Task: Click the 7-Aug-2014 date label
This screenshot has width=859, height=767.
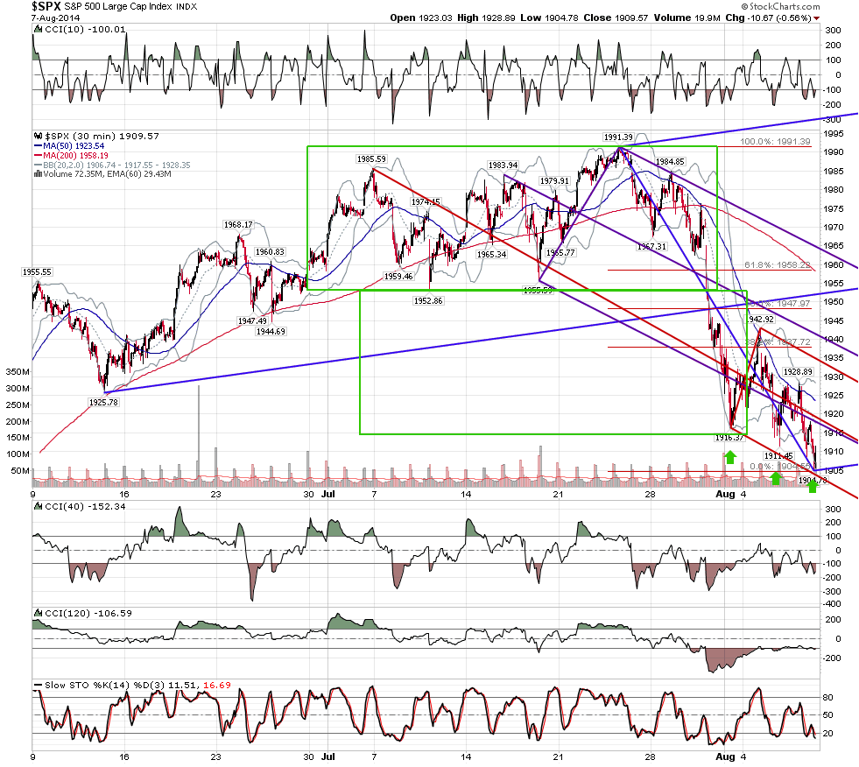Action: click(x=55, y=18)
